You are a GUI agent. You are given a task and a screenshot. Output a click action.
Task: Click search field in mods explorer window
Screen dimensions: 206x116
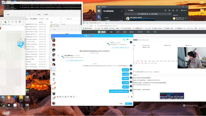(72, 19)
